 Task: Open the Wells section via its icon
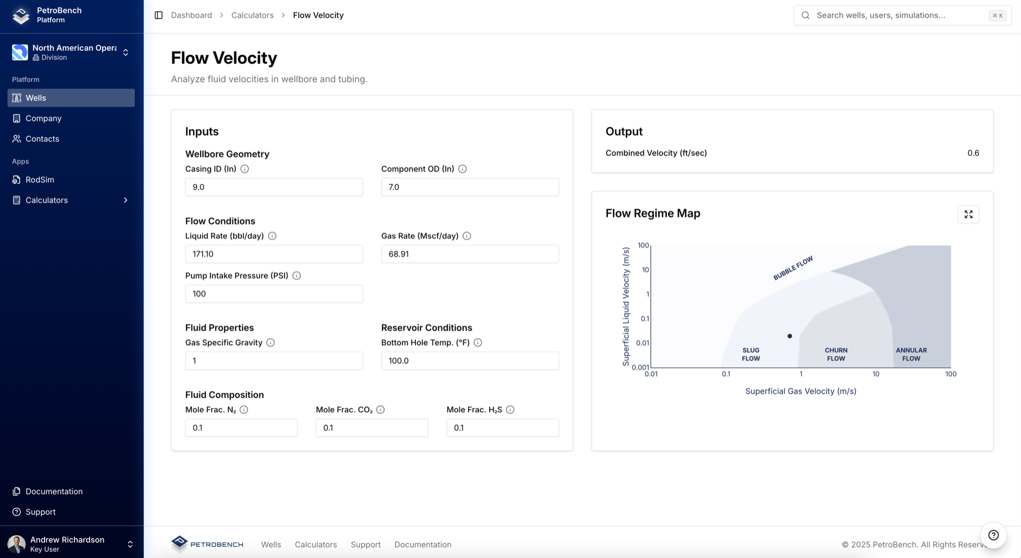(x=16, y=97)
